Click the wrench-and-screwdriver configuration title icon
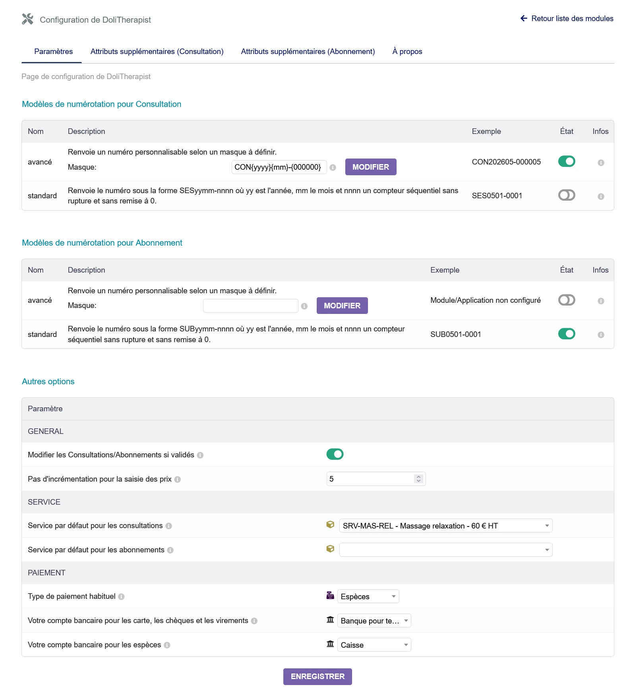Image resolution: width=633 pixels, height=693 pixels. 27,19
